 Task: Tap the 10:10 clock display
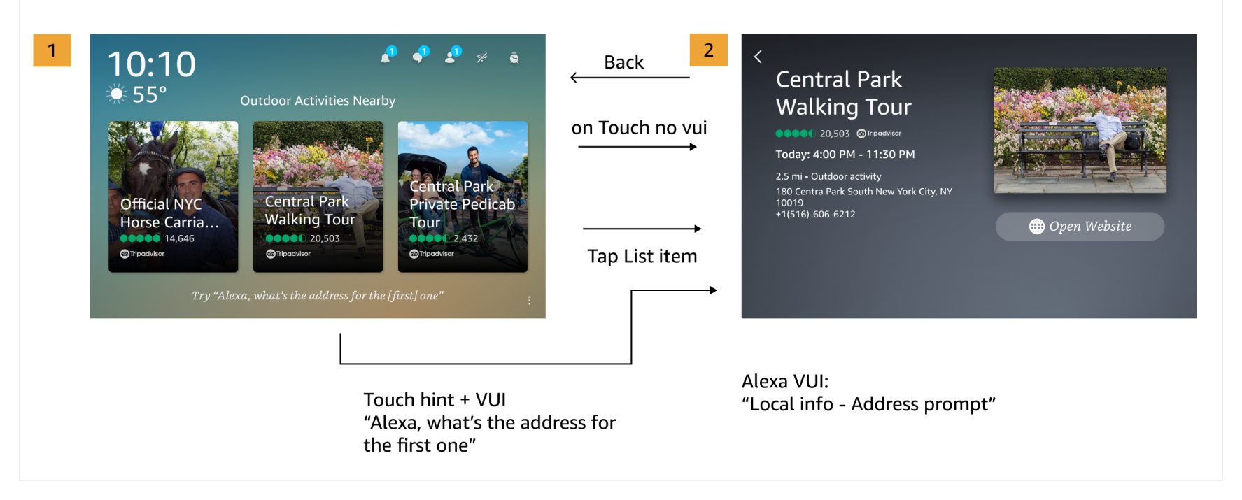pyautogui.click(x=152, y=65)
